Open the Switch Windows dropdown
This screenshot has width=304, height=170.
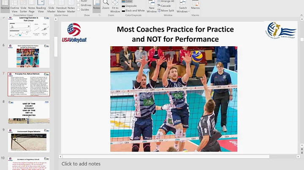coord(183,6)
